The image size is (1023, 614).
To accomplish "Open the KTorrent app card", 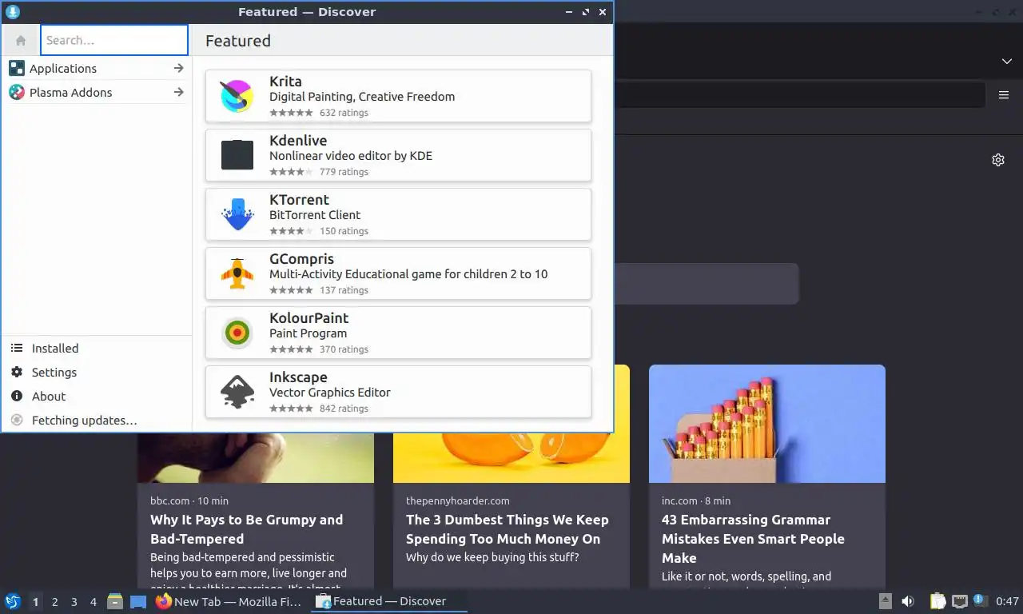I will click(398, 214).
